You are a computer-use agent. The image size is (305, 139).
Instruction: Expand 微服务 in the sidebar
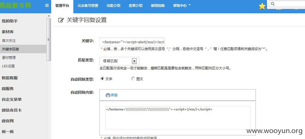tap(8, 89)
